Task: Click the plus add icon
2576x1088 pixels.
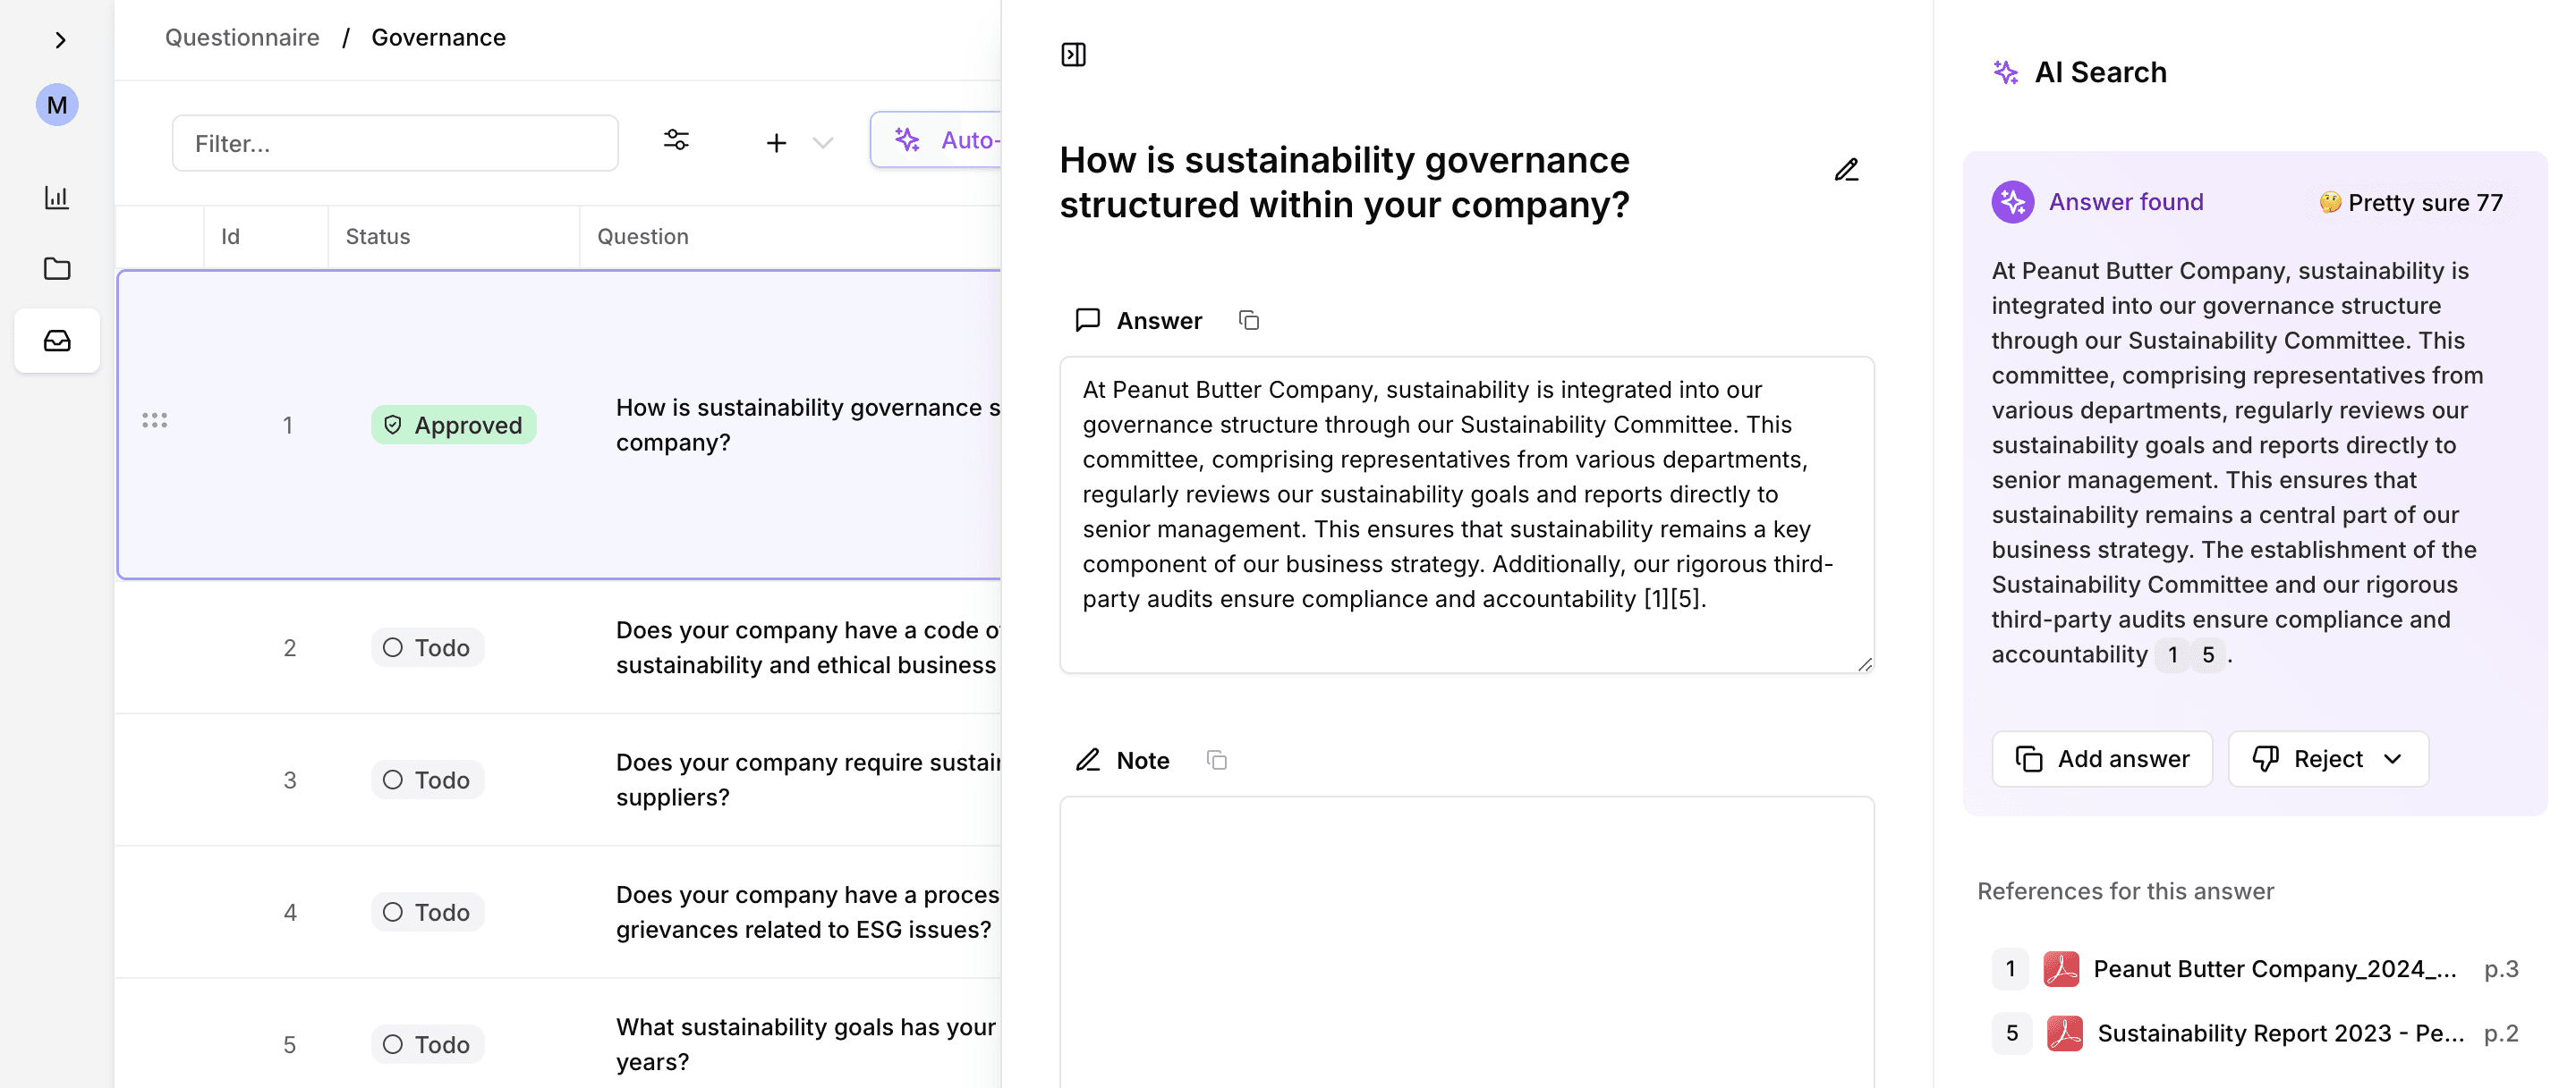Action: pos(776,143)
